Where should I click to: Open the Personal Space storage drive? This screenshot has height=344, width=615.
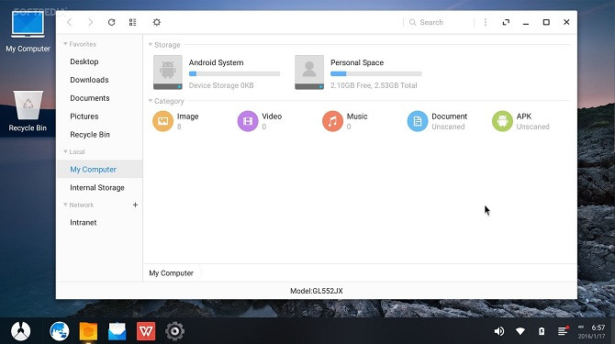click(x=358, y=72)
